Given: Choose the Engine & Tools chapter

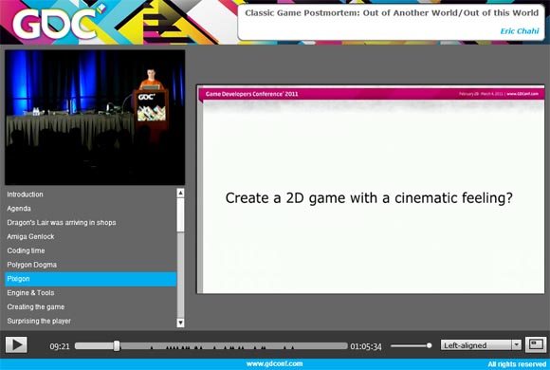Looking at the screenshot, I should point(30,293).
